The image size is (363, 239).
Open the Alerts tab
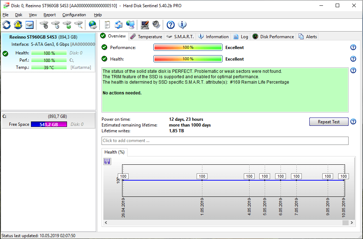[x=308, y=37]
